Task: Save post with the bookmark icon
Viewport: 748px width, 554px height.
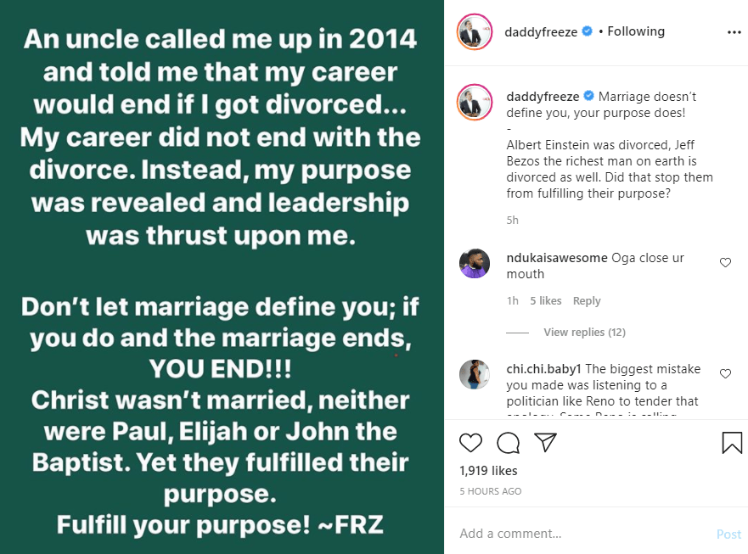Action: click(x=732, y=443)
